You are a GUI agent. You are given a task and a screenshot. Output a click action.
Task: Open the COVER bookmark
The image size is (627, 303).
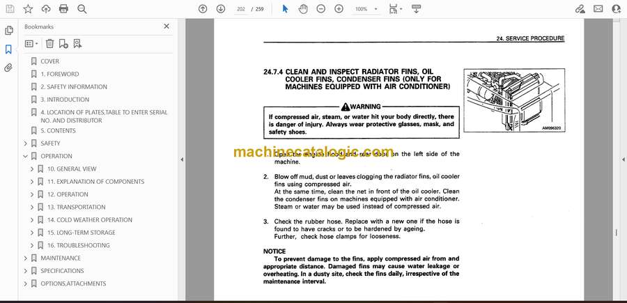(49, 61)
